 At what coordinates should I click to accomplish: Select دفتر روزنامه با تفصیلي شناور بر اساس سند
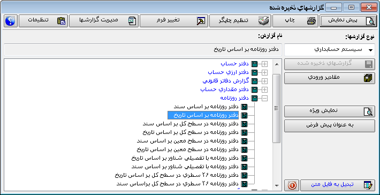(185, 167)
